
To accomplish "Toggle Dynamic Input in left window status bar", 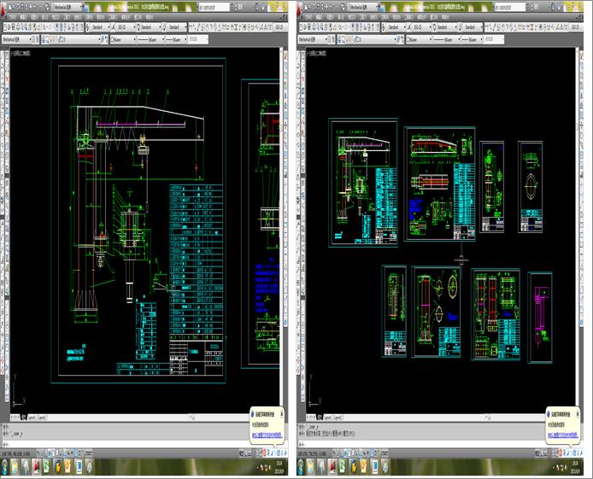I will click(x=73, y=453).
